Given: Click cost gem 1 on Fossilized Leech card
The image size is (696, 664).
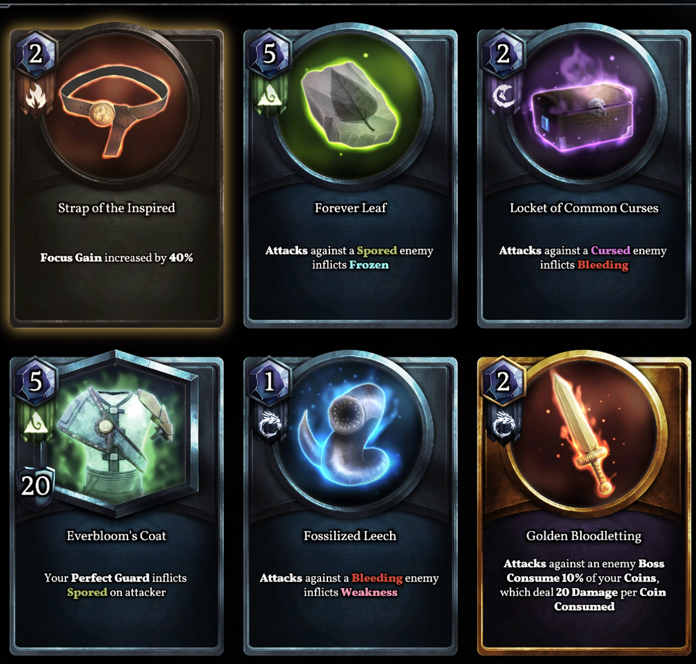Looking at the screenshot, I should point(269,381).
